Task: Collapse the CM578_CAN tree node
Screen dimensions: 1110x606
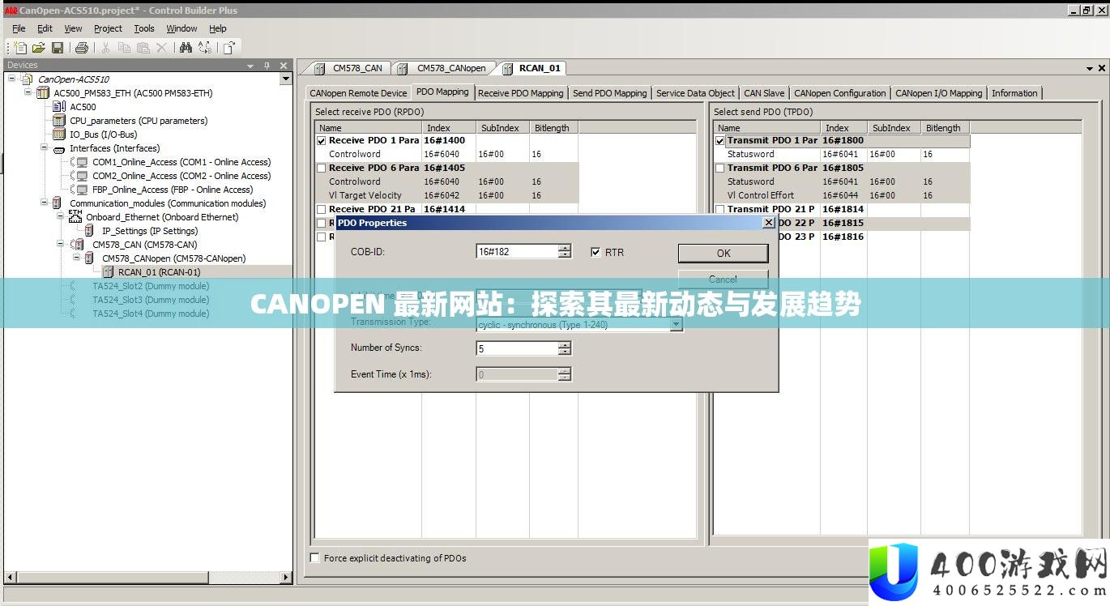Action: [x=60, y=245]
